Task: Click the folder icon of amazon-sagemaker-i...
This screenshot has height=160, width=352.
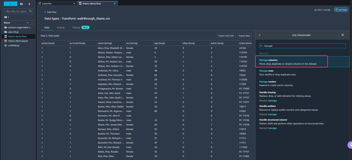Action: tap(6, 27)
